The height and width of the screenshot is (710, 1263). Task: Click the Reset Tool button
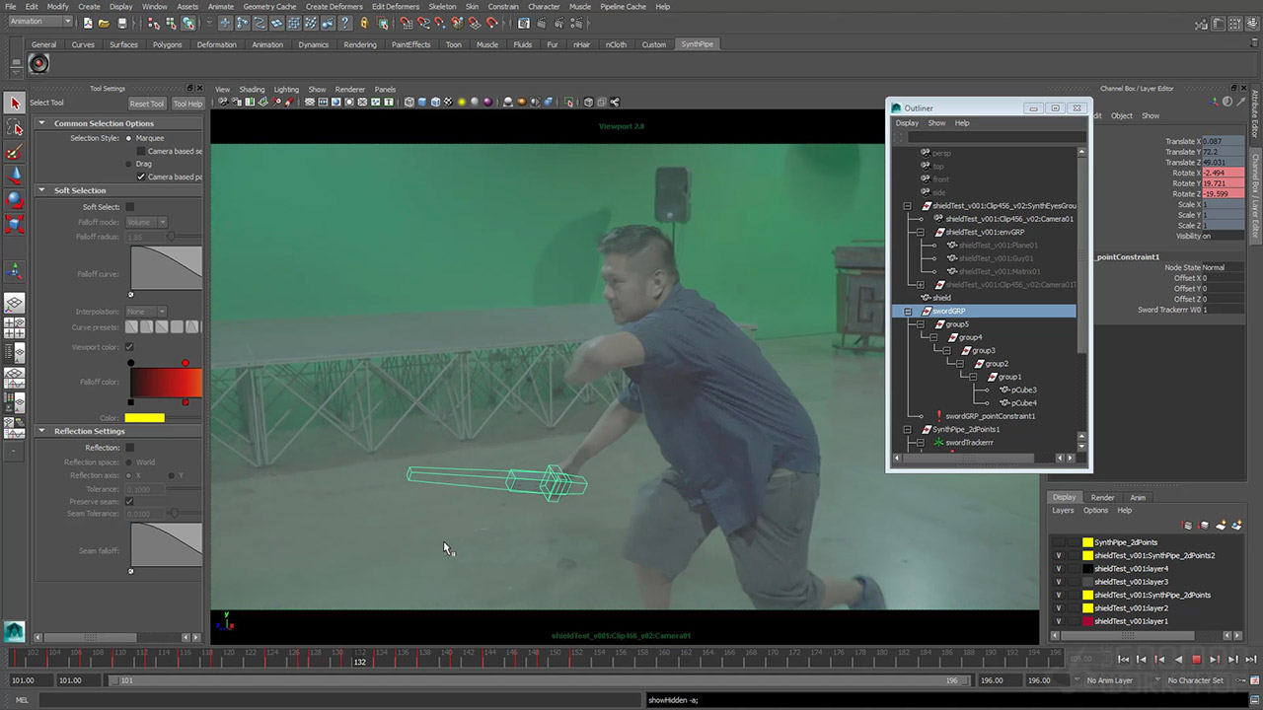(x=146, y=104)
